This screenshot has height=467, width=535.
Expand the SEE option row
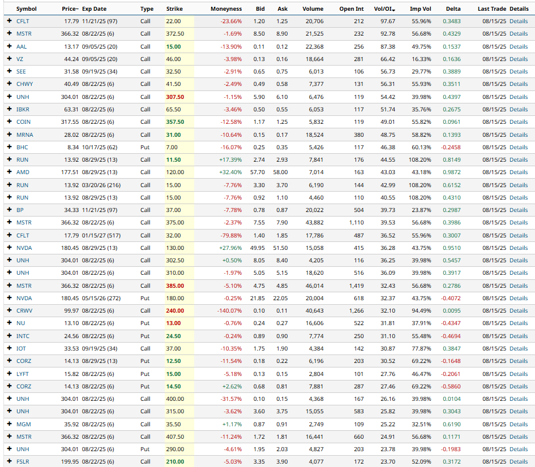(x=10, y=71)
